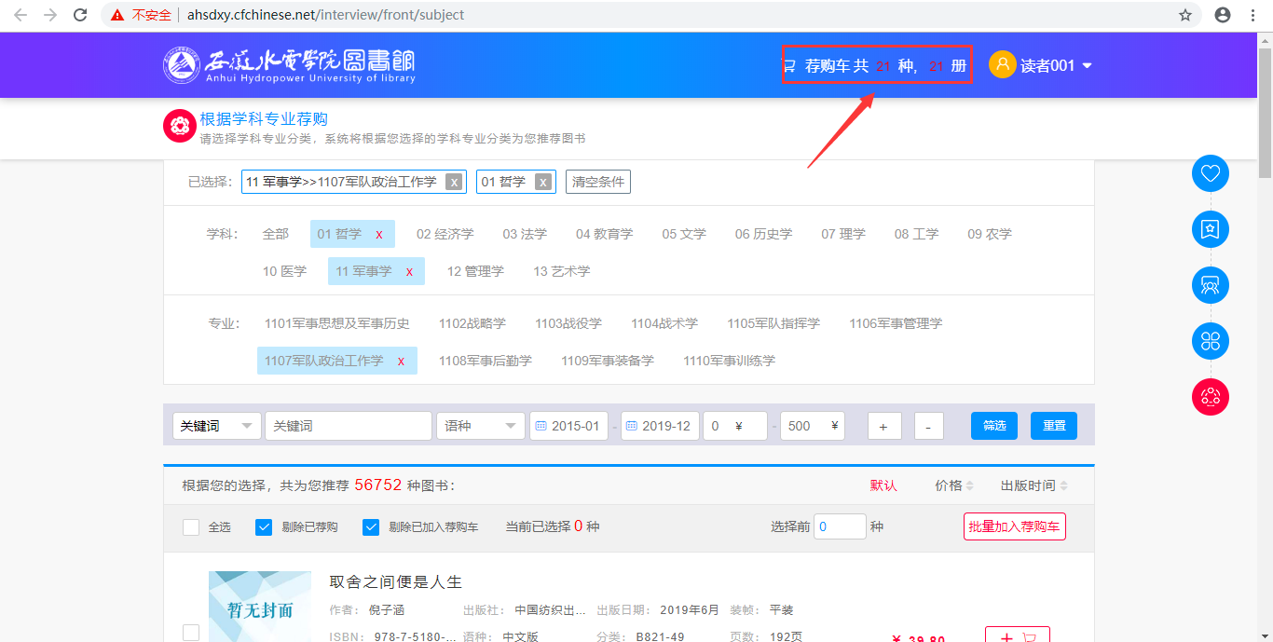The image size is (1273, 642).
Task: Click the keyword search input field
Action: point(348,426)
